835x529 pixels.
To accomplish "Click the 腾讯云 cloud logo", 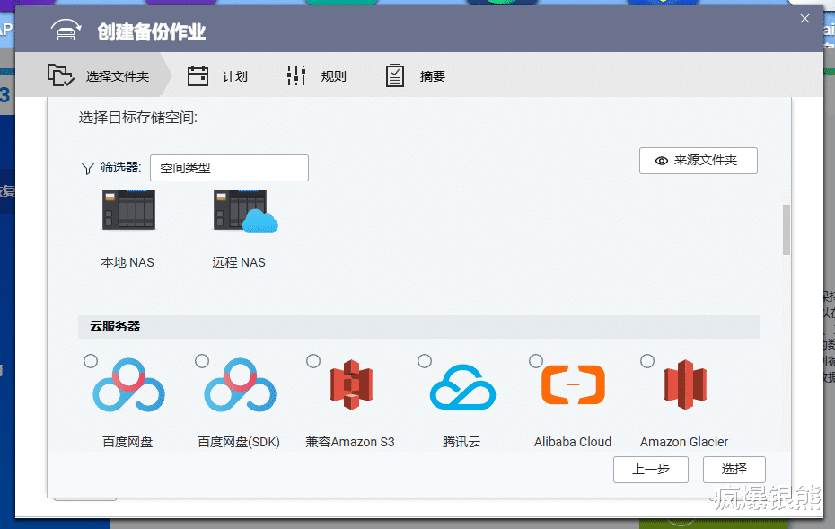I will coord(462,387).
